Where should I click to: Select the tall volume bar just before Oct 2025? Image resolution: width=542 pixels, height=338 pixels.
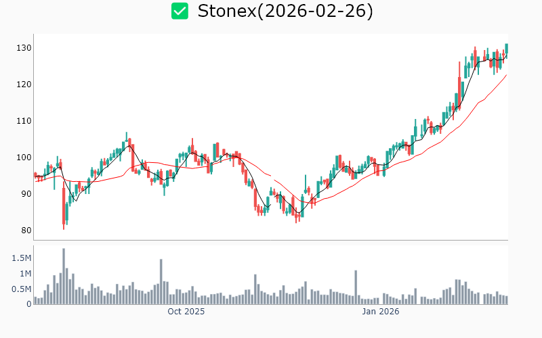161,282
